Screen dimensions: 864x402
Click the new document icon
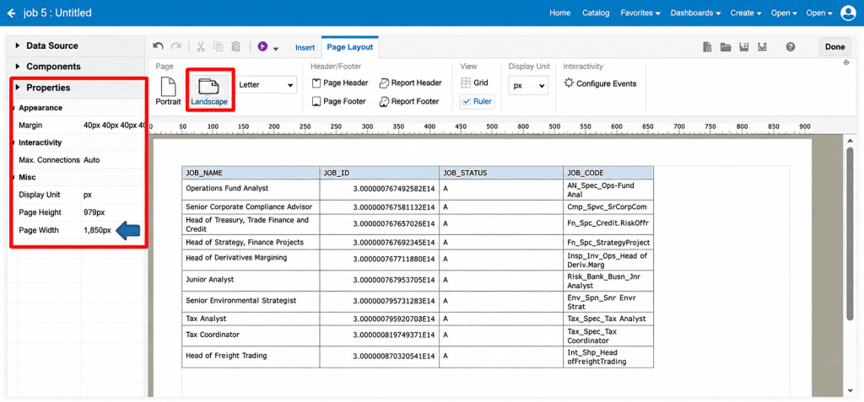click(x=707, y=47)
